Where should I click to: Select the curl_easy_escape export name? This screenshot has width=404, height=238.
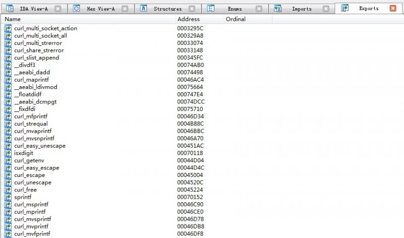pyautogui.click(x=36, y=168)
